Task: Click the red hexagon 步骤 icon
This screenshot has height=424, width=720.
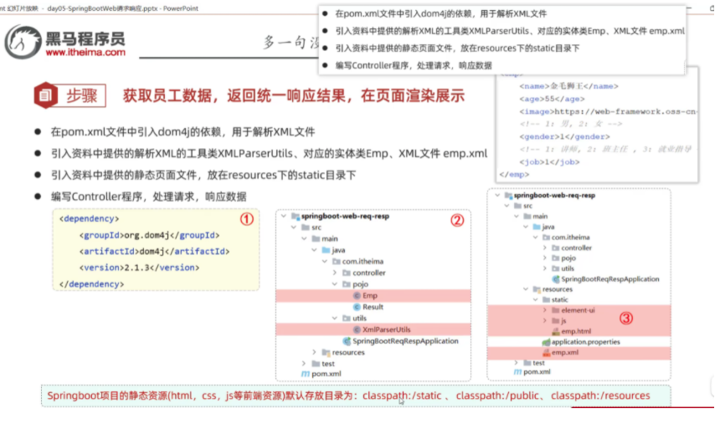Action: [45, 95]
